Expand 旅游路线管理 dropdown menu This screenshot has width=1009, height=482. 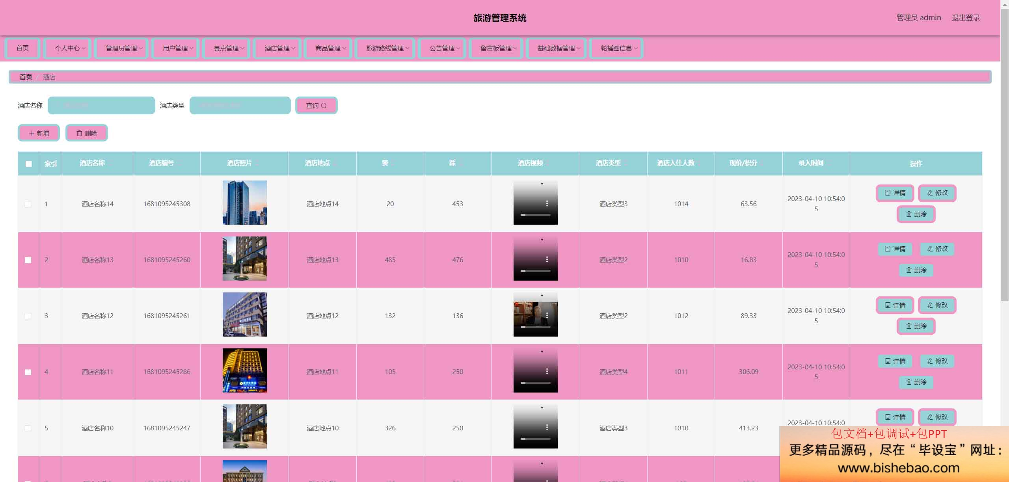pyautogui.click(x=385, y=48)
